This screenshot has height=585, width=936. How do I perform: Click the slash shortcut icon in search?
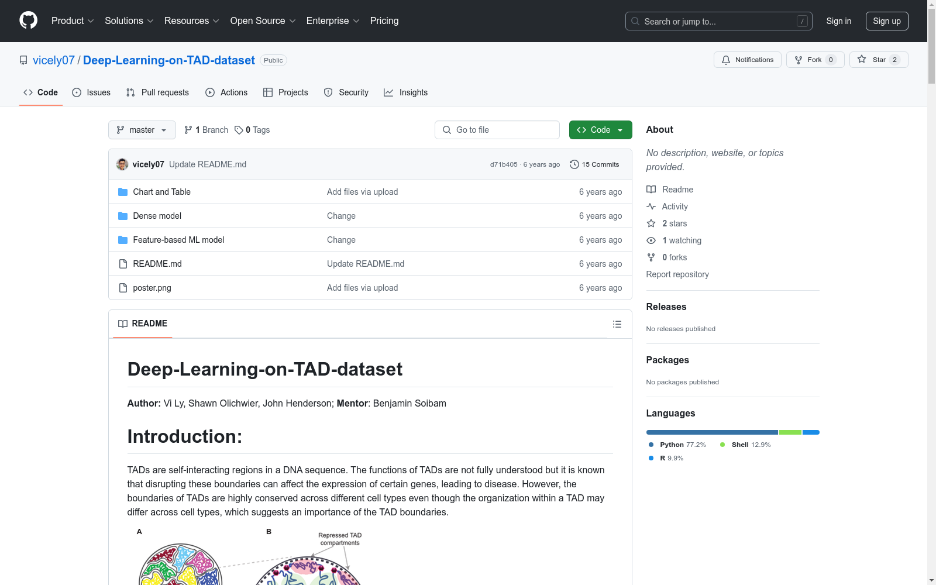click(802, 21)
